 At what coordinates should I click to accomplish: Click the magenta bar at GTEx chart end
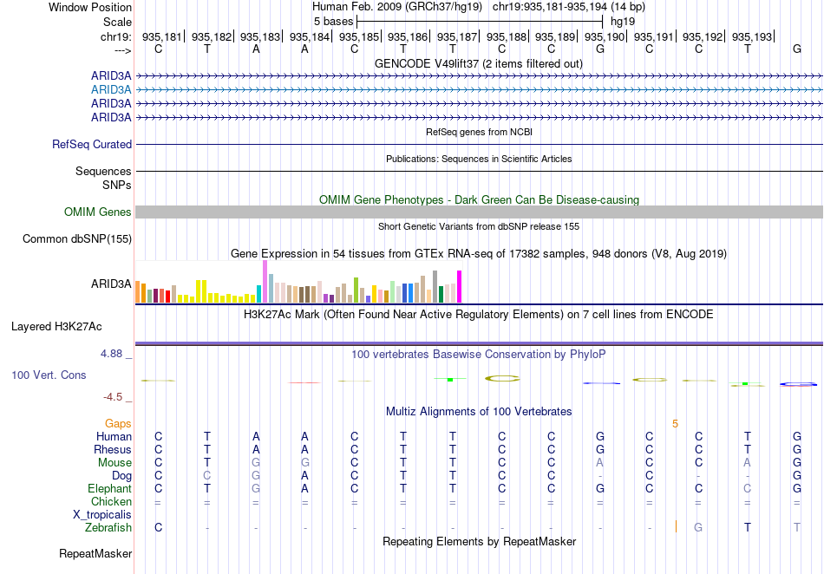click(460, 287)
